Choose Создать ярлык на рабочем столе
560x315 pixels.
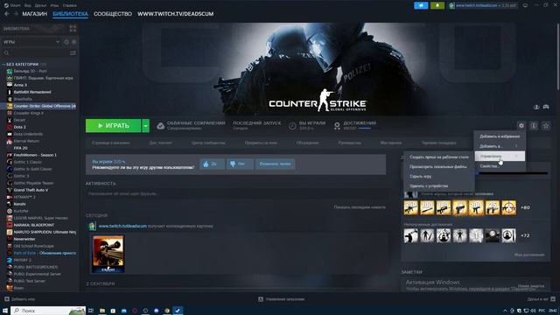point(439,157)
